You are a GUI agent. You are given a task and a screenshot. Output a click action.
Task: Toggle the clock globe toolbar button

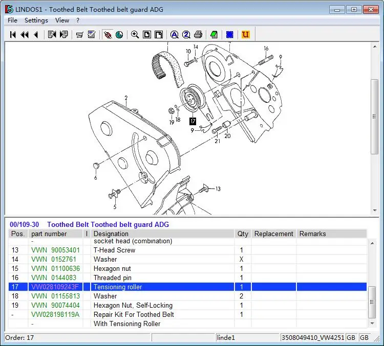coord(119,35)
